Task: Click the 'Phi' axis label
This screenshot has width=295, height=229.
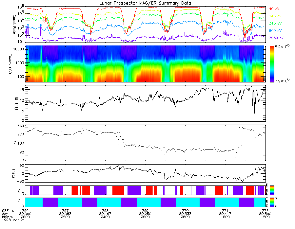Action: (x=14, y=143)
